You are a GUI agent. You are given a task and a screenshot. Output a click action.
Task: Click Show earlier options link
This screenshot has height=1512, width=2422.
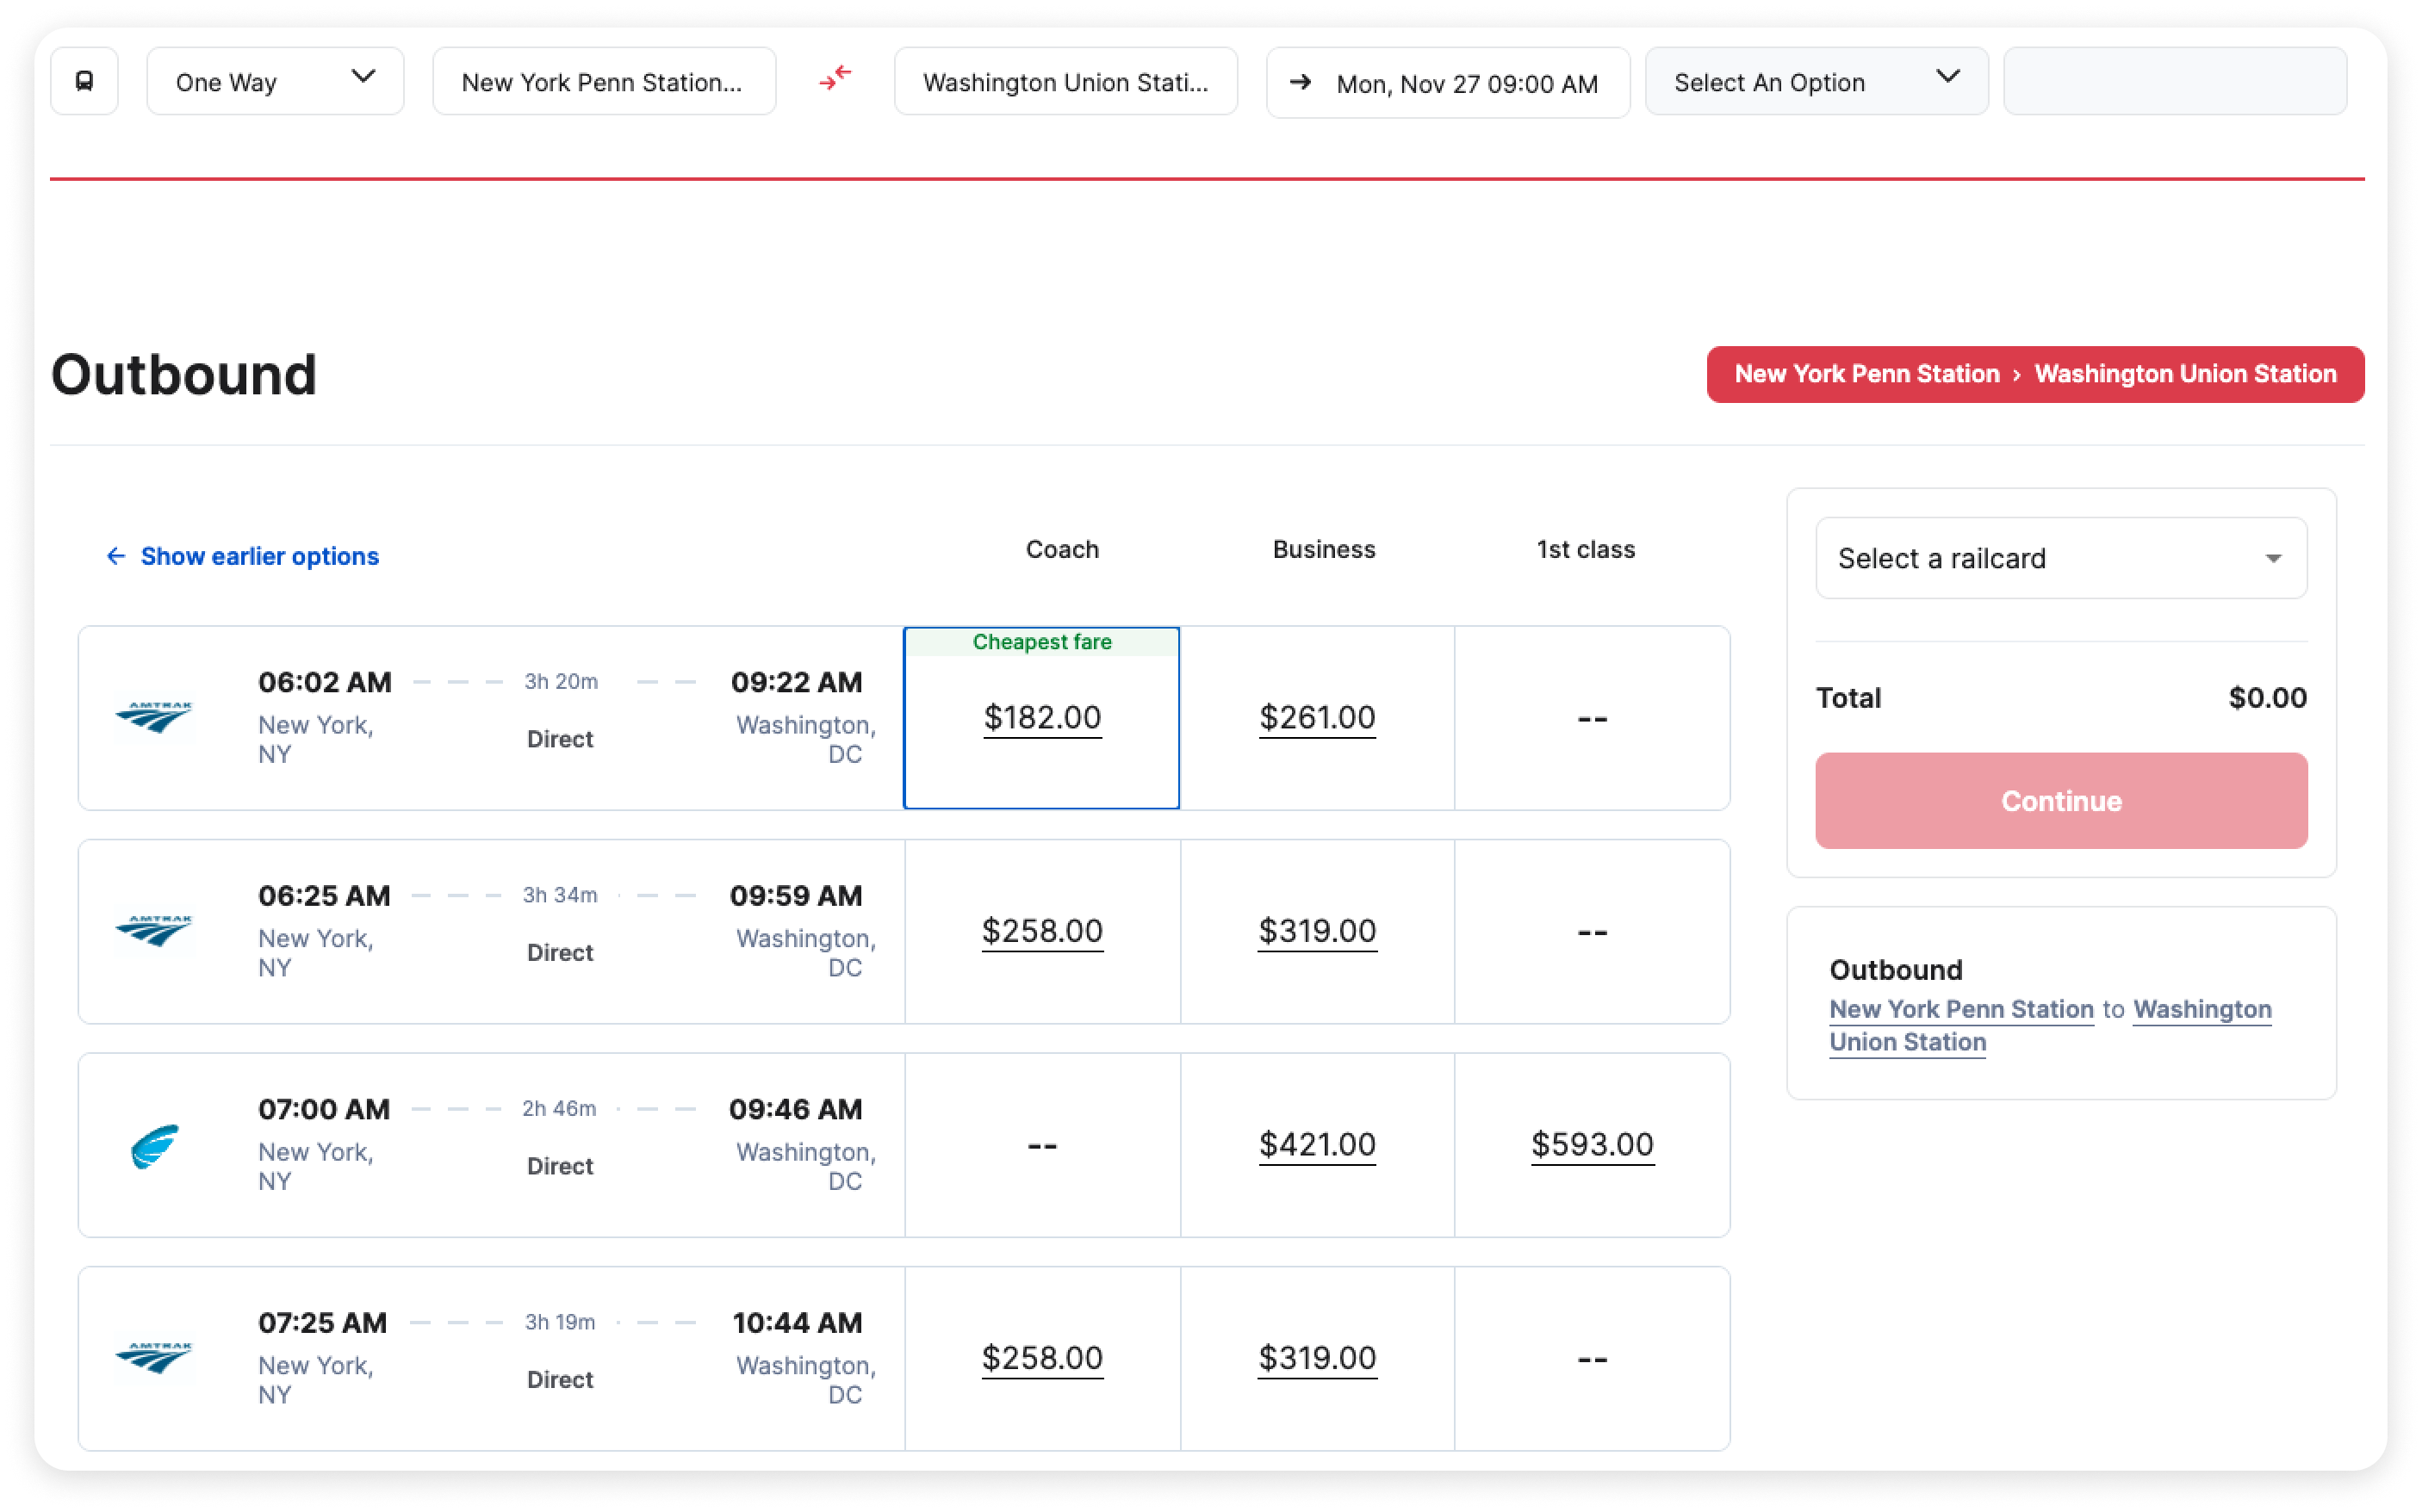coord(259,556)
